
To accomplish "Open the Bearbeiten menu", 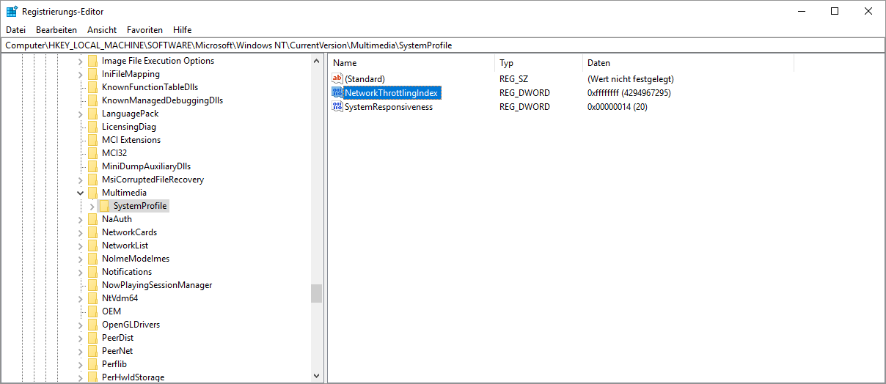I will point(56,30).
